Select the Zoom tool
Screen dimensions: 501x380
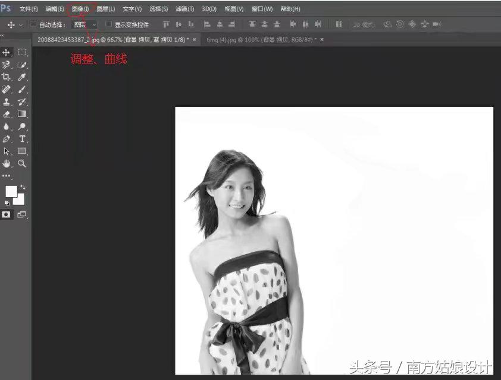(x=22, y=164)
